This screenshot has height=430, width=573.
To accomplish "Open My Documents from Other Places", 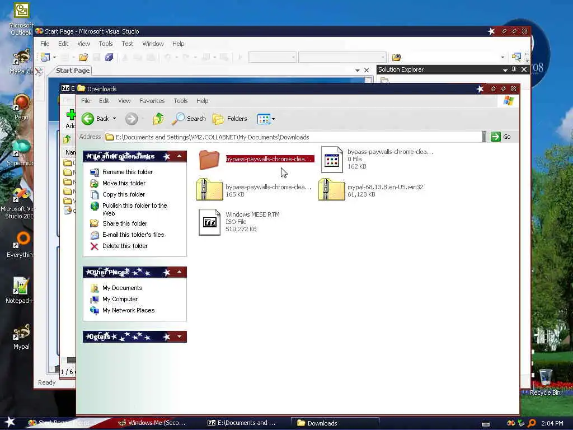I will 122,288.
